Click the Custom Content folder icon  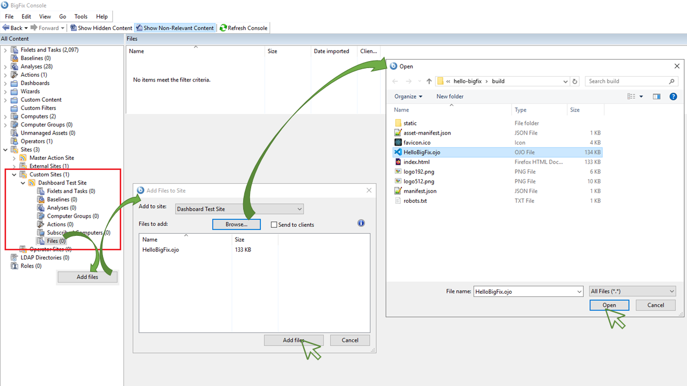[x=14, y=100]
